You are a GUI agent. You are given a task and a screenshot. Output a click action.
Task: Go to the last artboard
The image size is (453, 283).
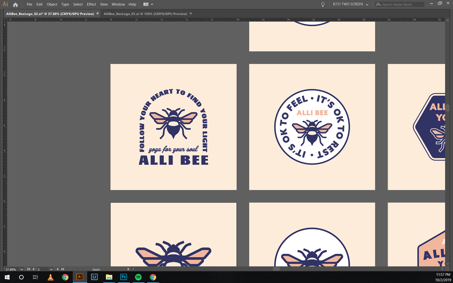[x=63, y=269]
